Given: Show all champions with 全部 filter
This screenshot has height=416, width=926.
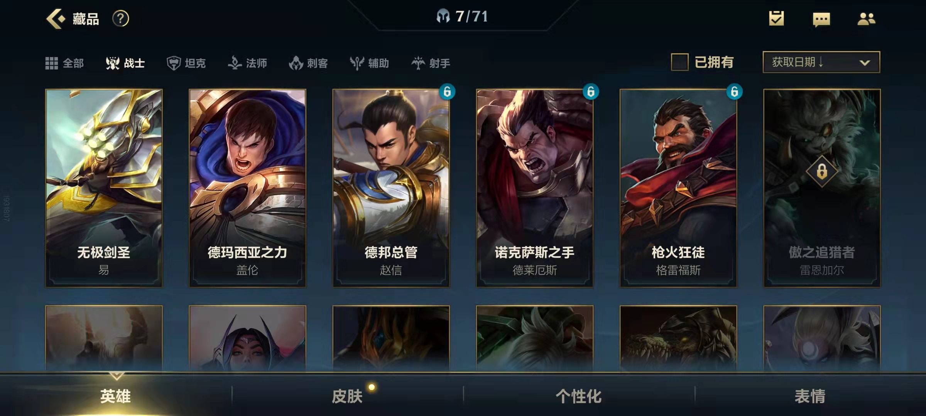Looking at the screenshot, I should click(x=64, y=63).
